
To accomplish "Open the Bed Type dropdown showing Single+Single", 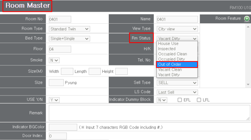I will [70, 38].
